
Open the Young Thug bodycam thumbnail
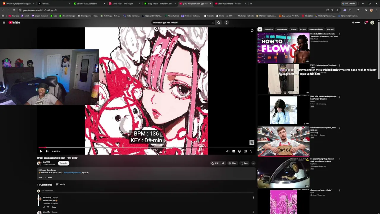tap(284, 173)
